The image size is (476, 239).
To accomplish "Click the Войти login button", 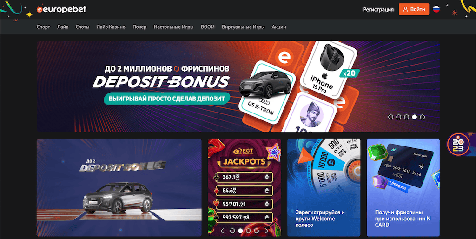I will pyautogui.click(x=414, y=9).
